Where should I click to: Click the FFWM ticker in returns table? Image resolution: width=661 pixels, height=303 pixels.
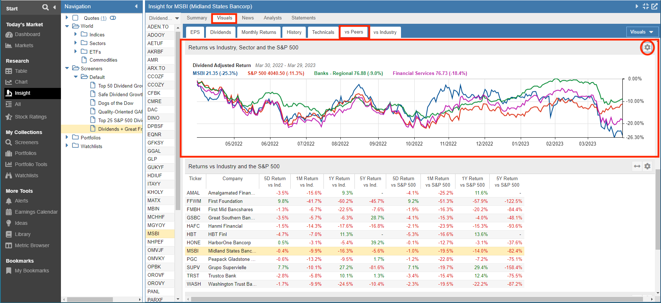[x=194, y=201]
